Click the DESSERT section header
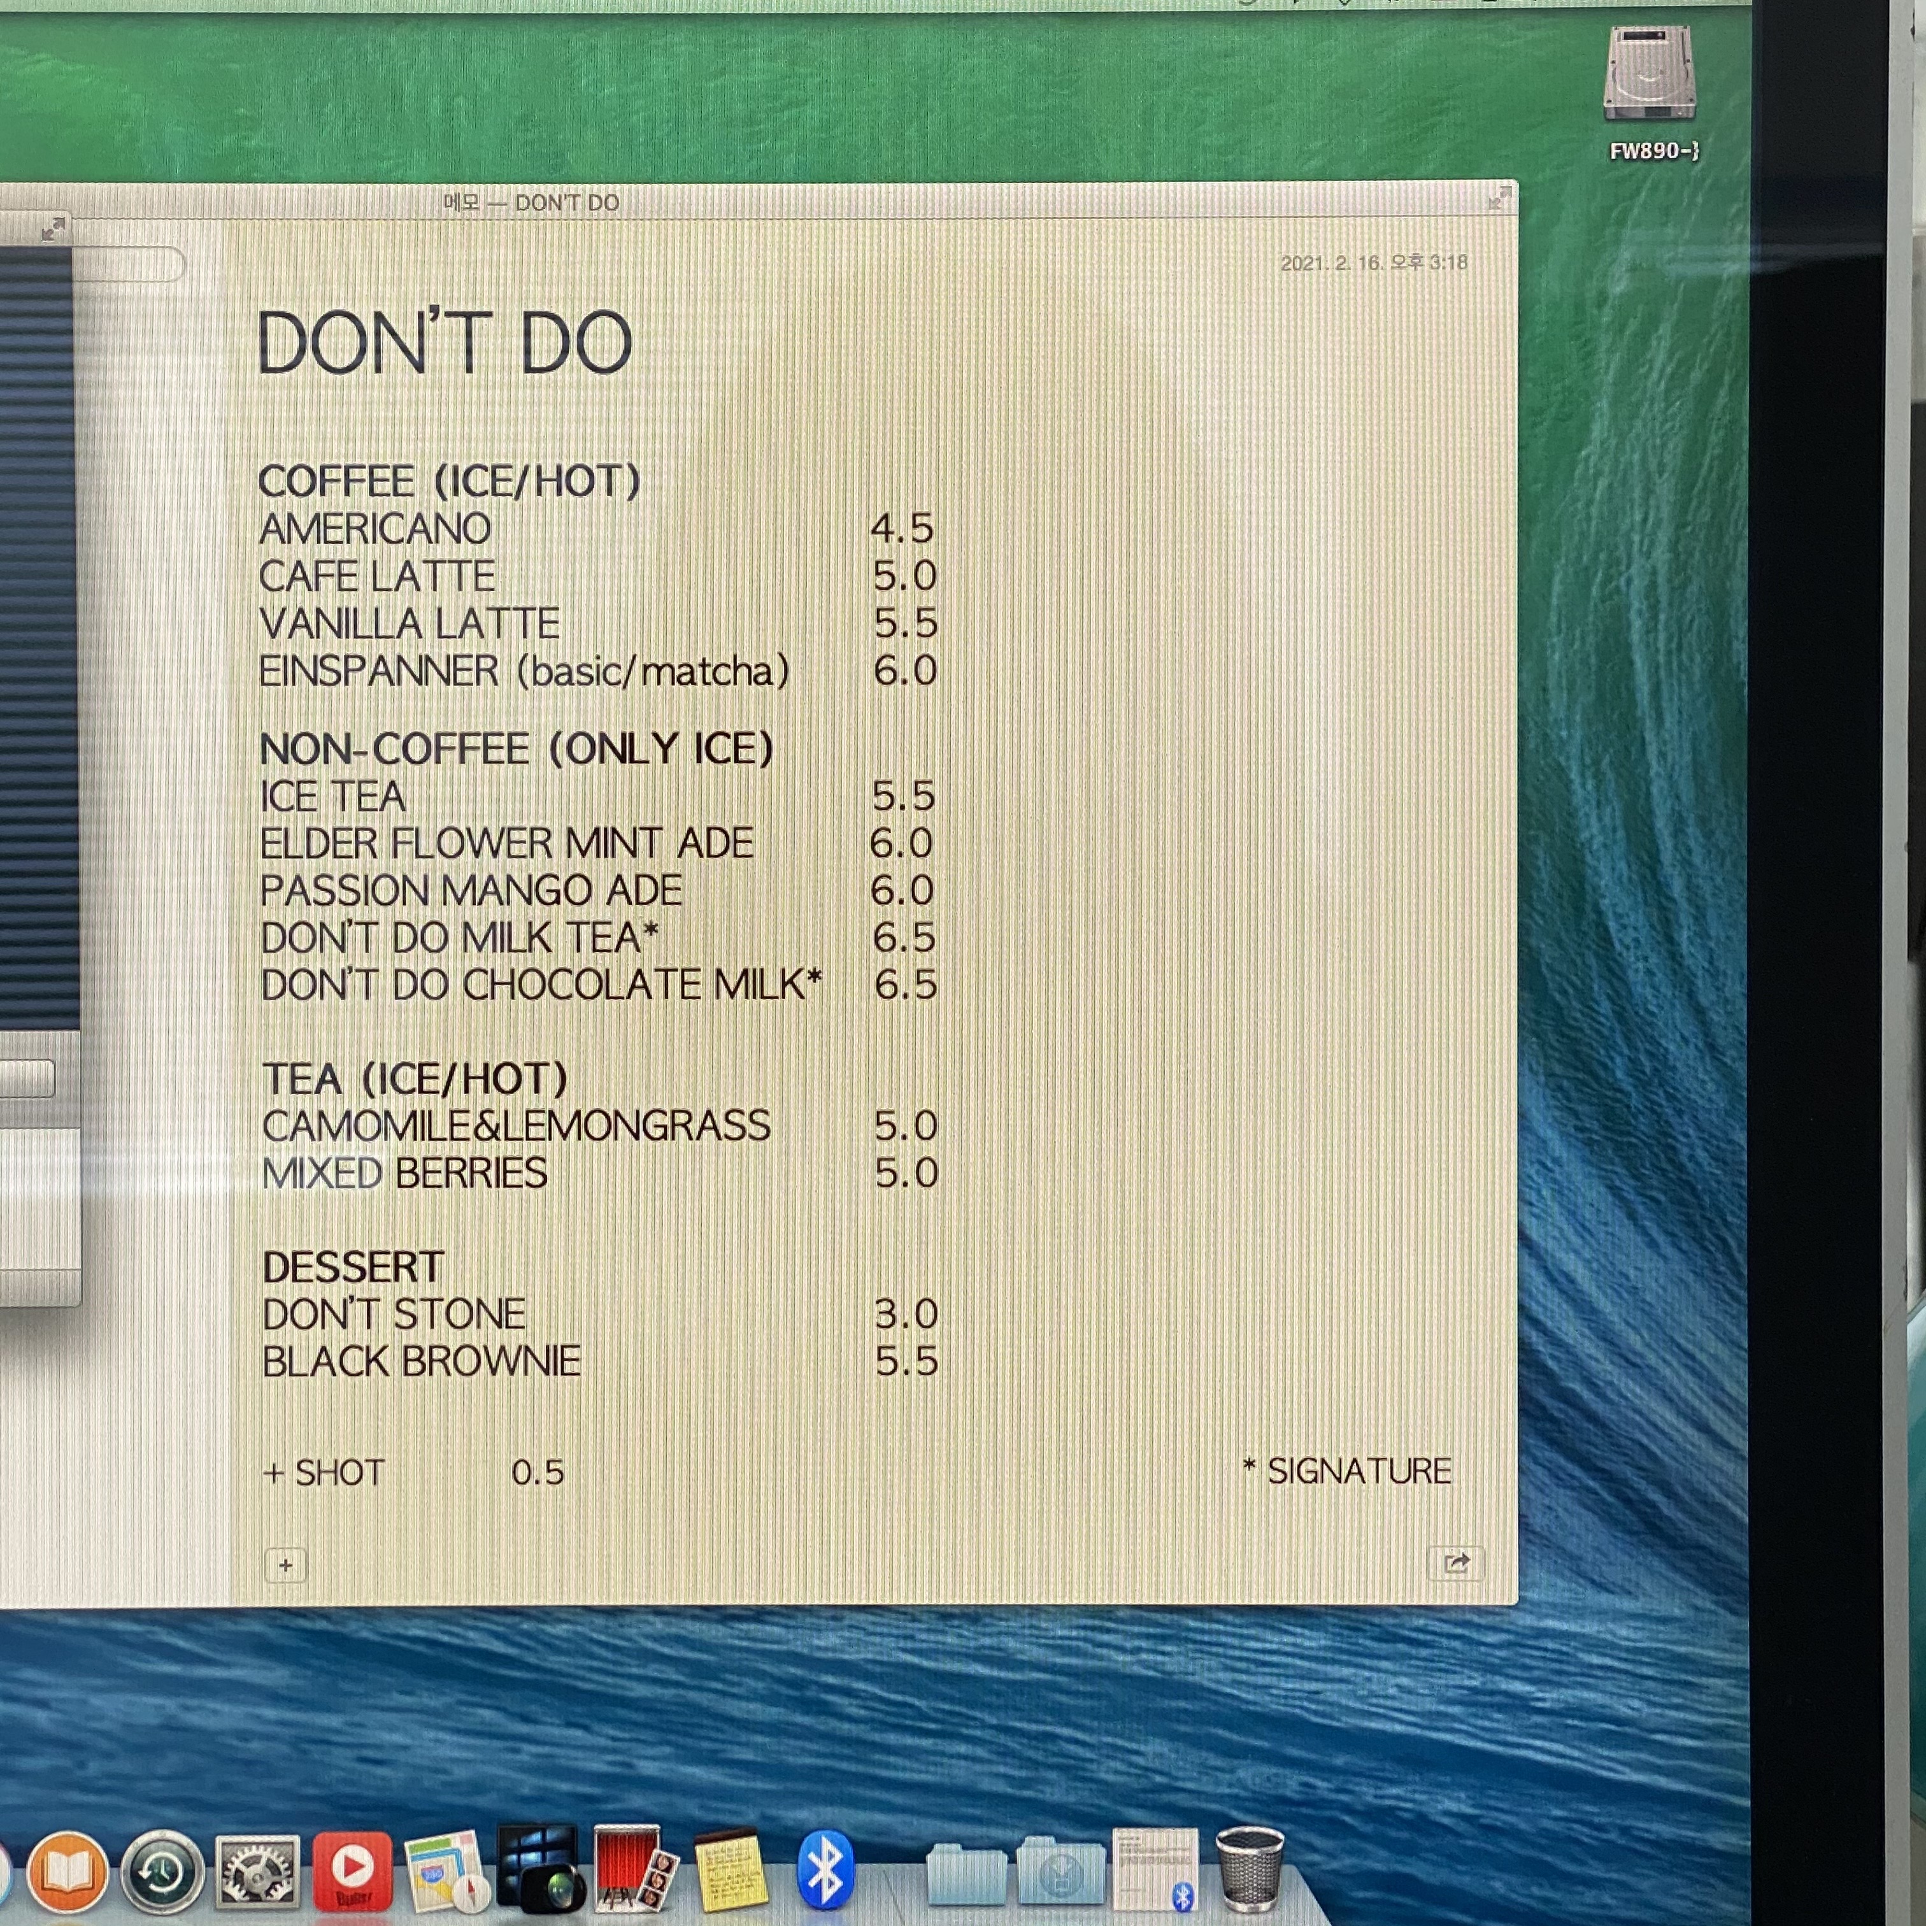This screenshot has height=1926, width=1926. pyautogui.click(x=353, y=1267)
